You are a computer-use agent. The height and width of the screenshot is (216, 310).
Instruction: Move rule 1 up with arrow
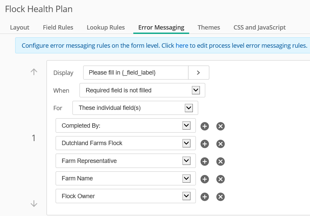(34, 72)
